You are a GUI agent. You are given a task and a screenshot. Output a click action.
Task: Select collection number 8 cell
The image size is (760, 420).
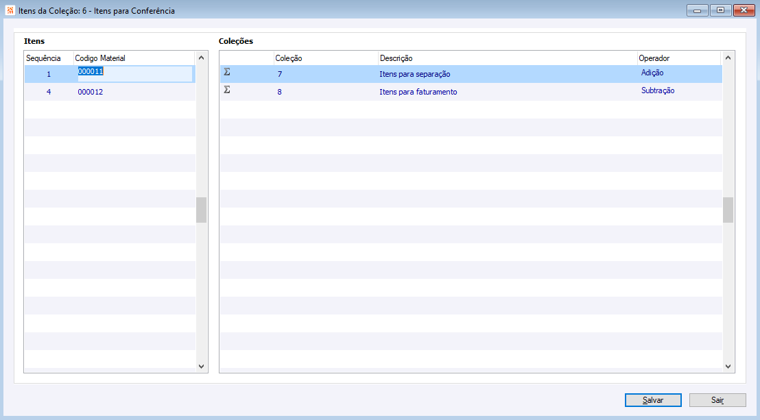pyautogui.click(x=280, y=92)
